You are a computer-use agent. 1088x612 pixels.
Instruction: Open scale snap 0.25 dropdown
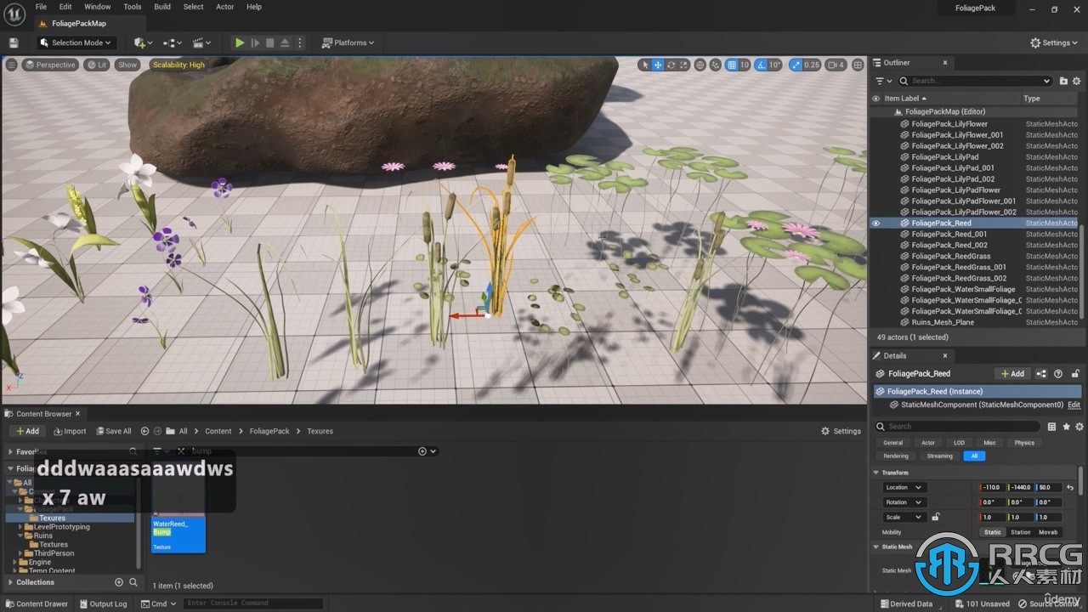pos(812,65)
